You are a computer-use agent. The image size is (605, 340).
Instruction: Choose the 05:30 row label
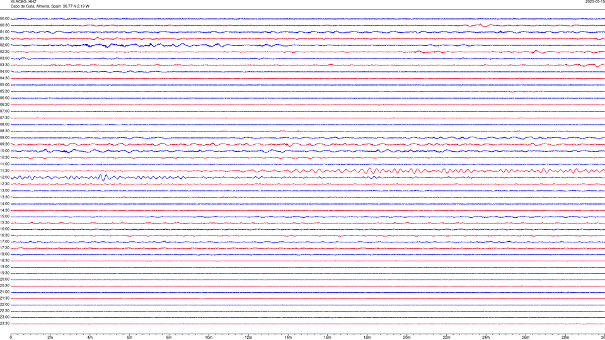[4, 91]
